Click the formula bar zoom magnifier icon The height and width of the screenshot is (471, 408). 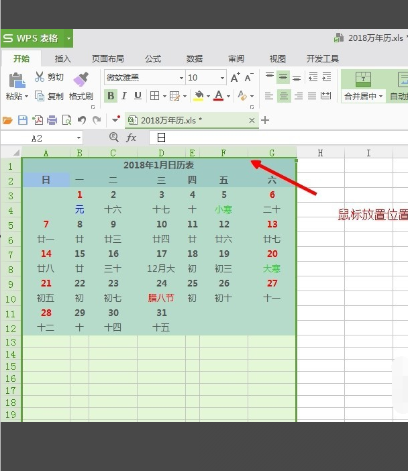(x=113, y=138)
